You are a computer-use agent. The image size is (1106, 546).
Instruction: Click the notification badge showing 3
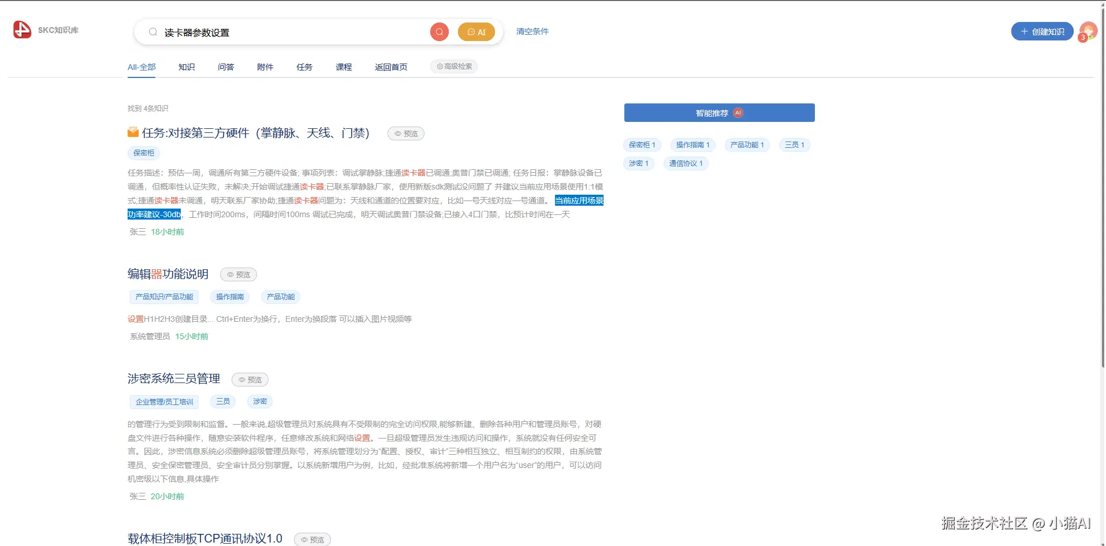pos(1082,38)
